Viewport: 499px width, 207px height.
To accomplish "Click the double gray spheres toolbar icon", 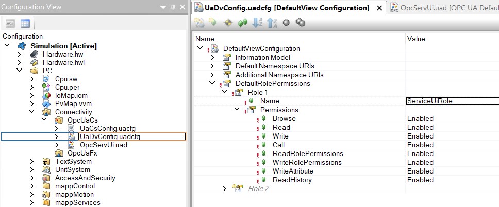I will point(301,23).
